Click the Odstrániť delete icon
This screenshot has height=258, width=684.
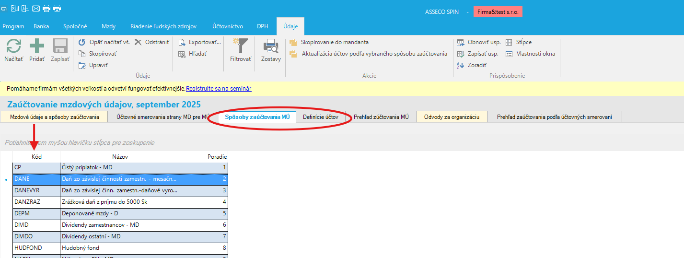point(138,42)
